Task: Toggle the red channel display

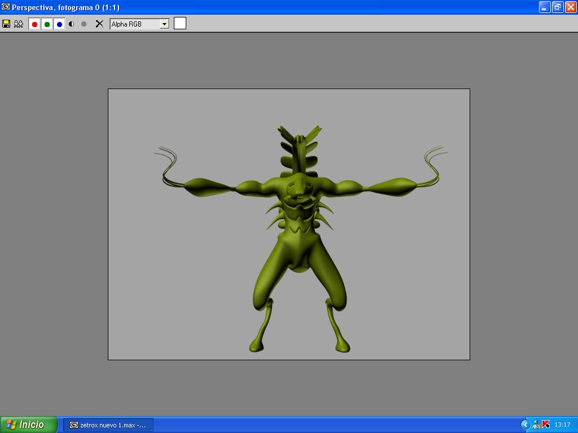Action: [34, 24]
